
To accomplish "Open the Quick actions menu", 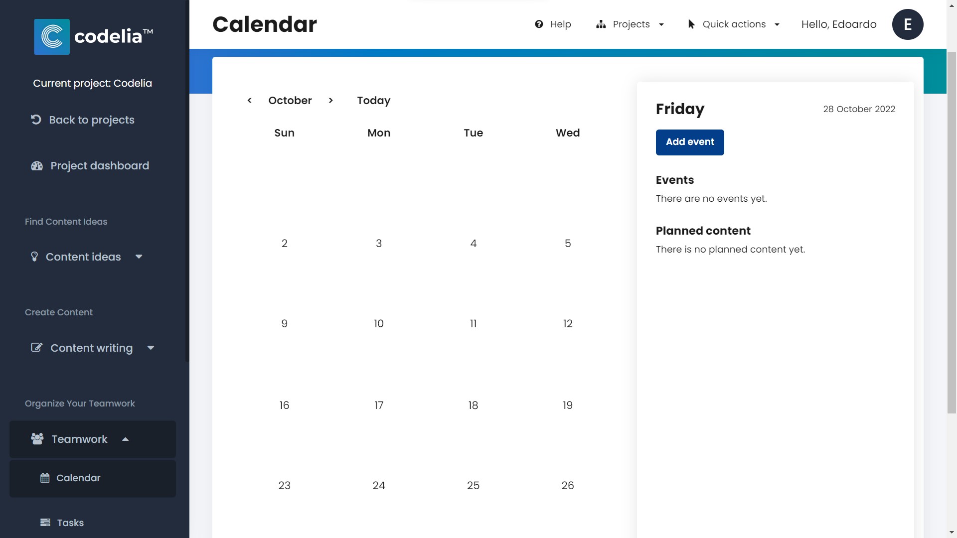I will tap(733, 24).
